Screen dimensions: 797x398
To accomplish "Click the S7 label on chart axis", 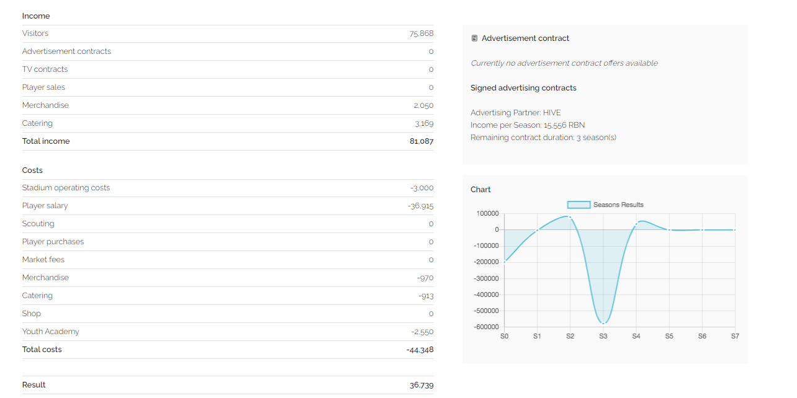I will (x=734, y=336).
